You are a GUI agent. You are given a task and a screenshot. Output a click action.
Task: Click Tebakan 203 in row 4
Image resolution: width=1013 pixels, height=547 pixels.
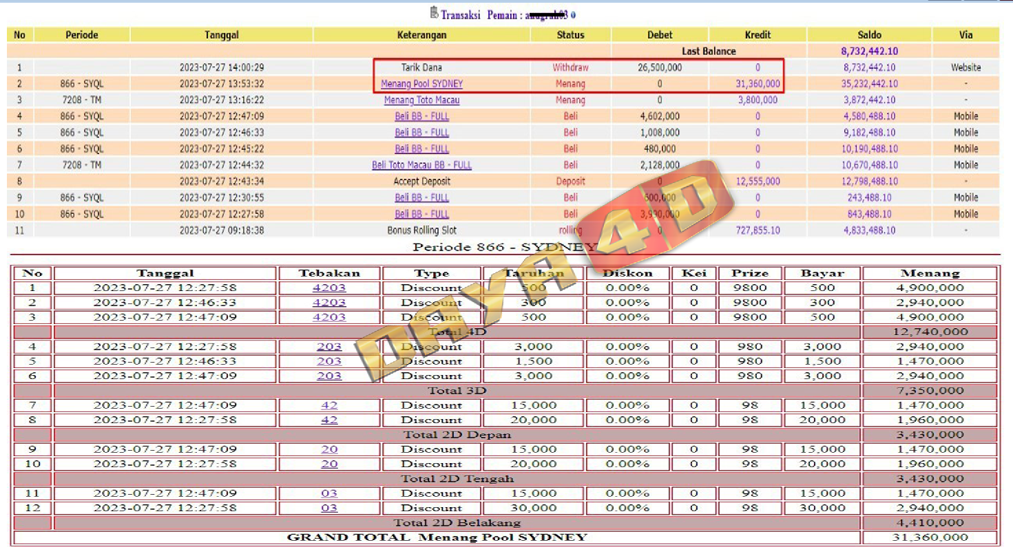coord(329,347)
